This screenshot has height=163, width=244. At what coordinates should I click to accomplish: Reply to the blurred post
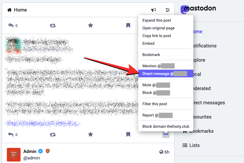(11, 135)
